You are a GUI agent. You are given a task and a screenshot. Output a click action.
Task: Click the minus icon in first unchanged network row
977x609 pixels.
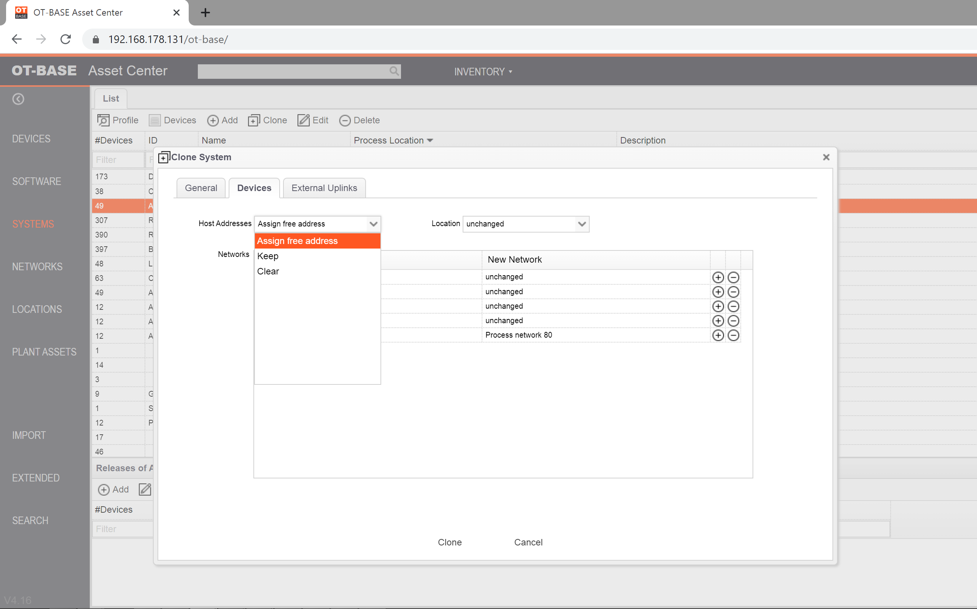733,277
